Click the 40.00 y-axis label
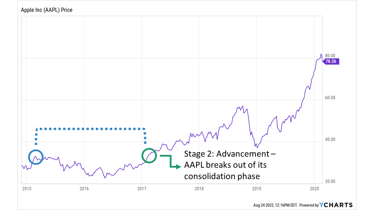Screen dimensions: 374x210 pos(329,139)
